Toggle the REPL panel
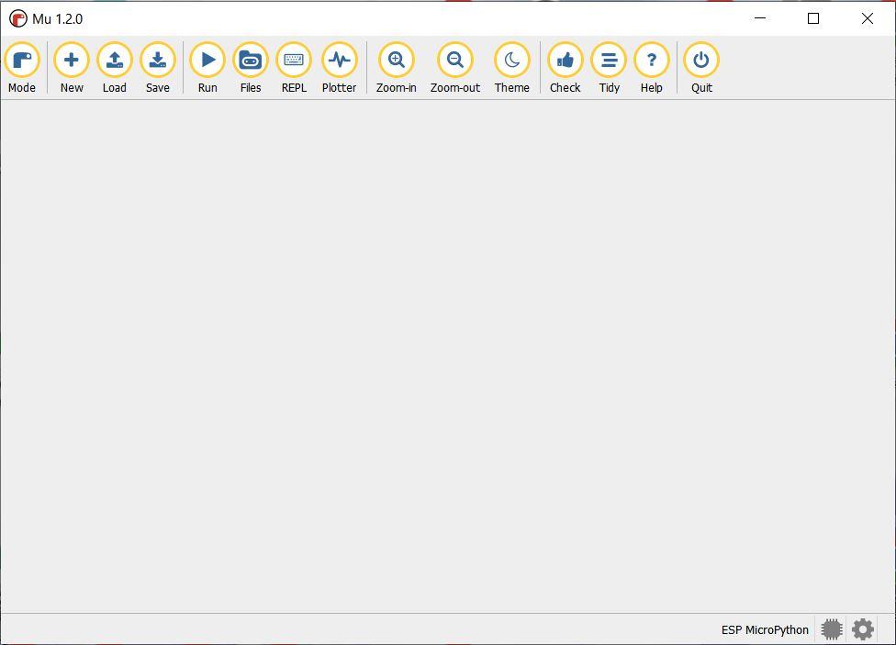This screenshot has width=896, height=645. (x=294, y=67)
